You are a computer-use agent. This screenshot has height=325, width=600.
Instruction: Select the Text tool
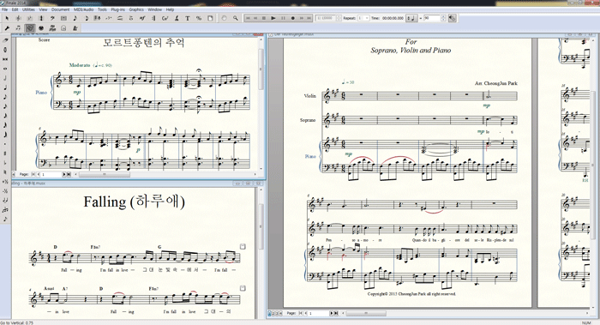tap(188, 18)
